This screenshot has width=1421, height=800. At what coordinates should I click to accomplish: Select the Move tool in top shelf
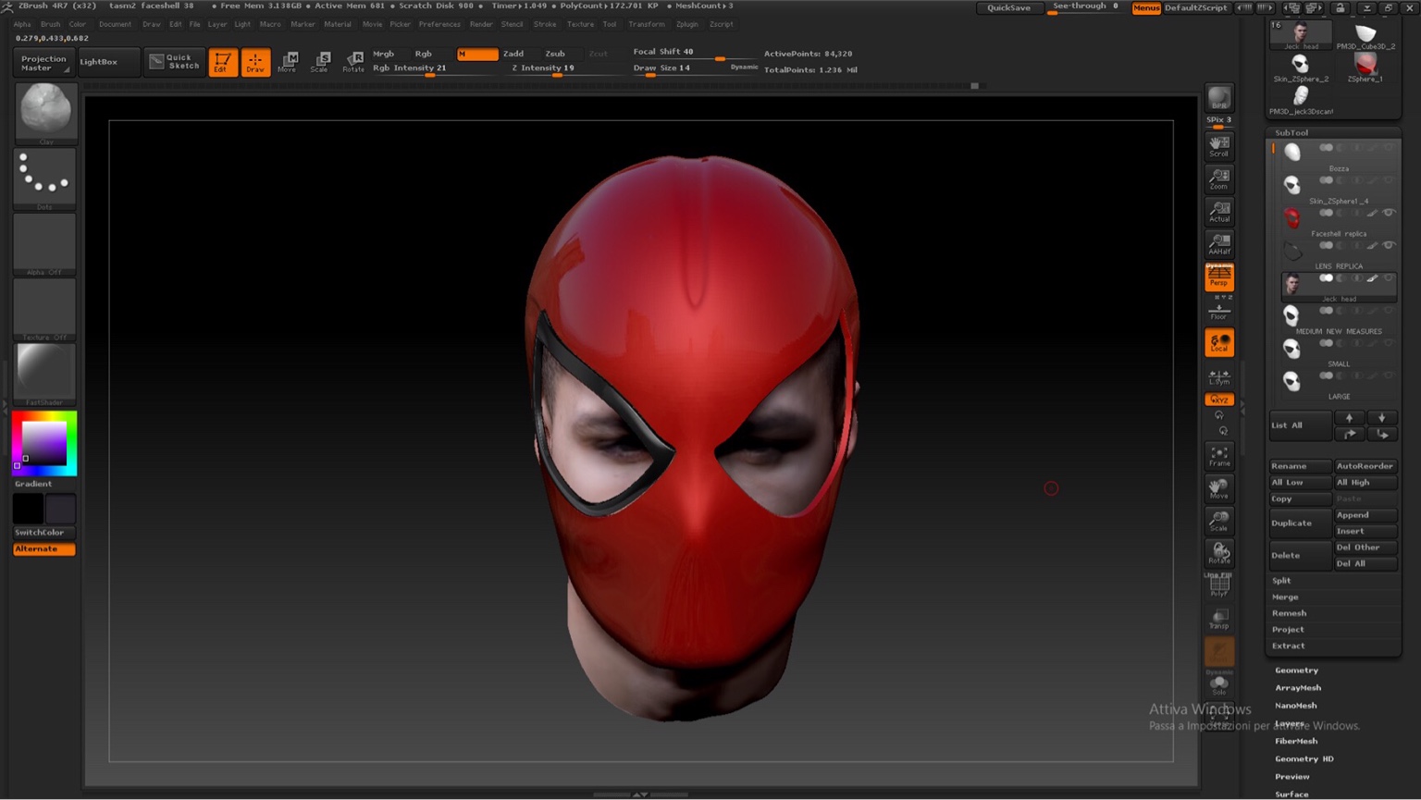[x=288, y=62]
